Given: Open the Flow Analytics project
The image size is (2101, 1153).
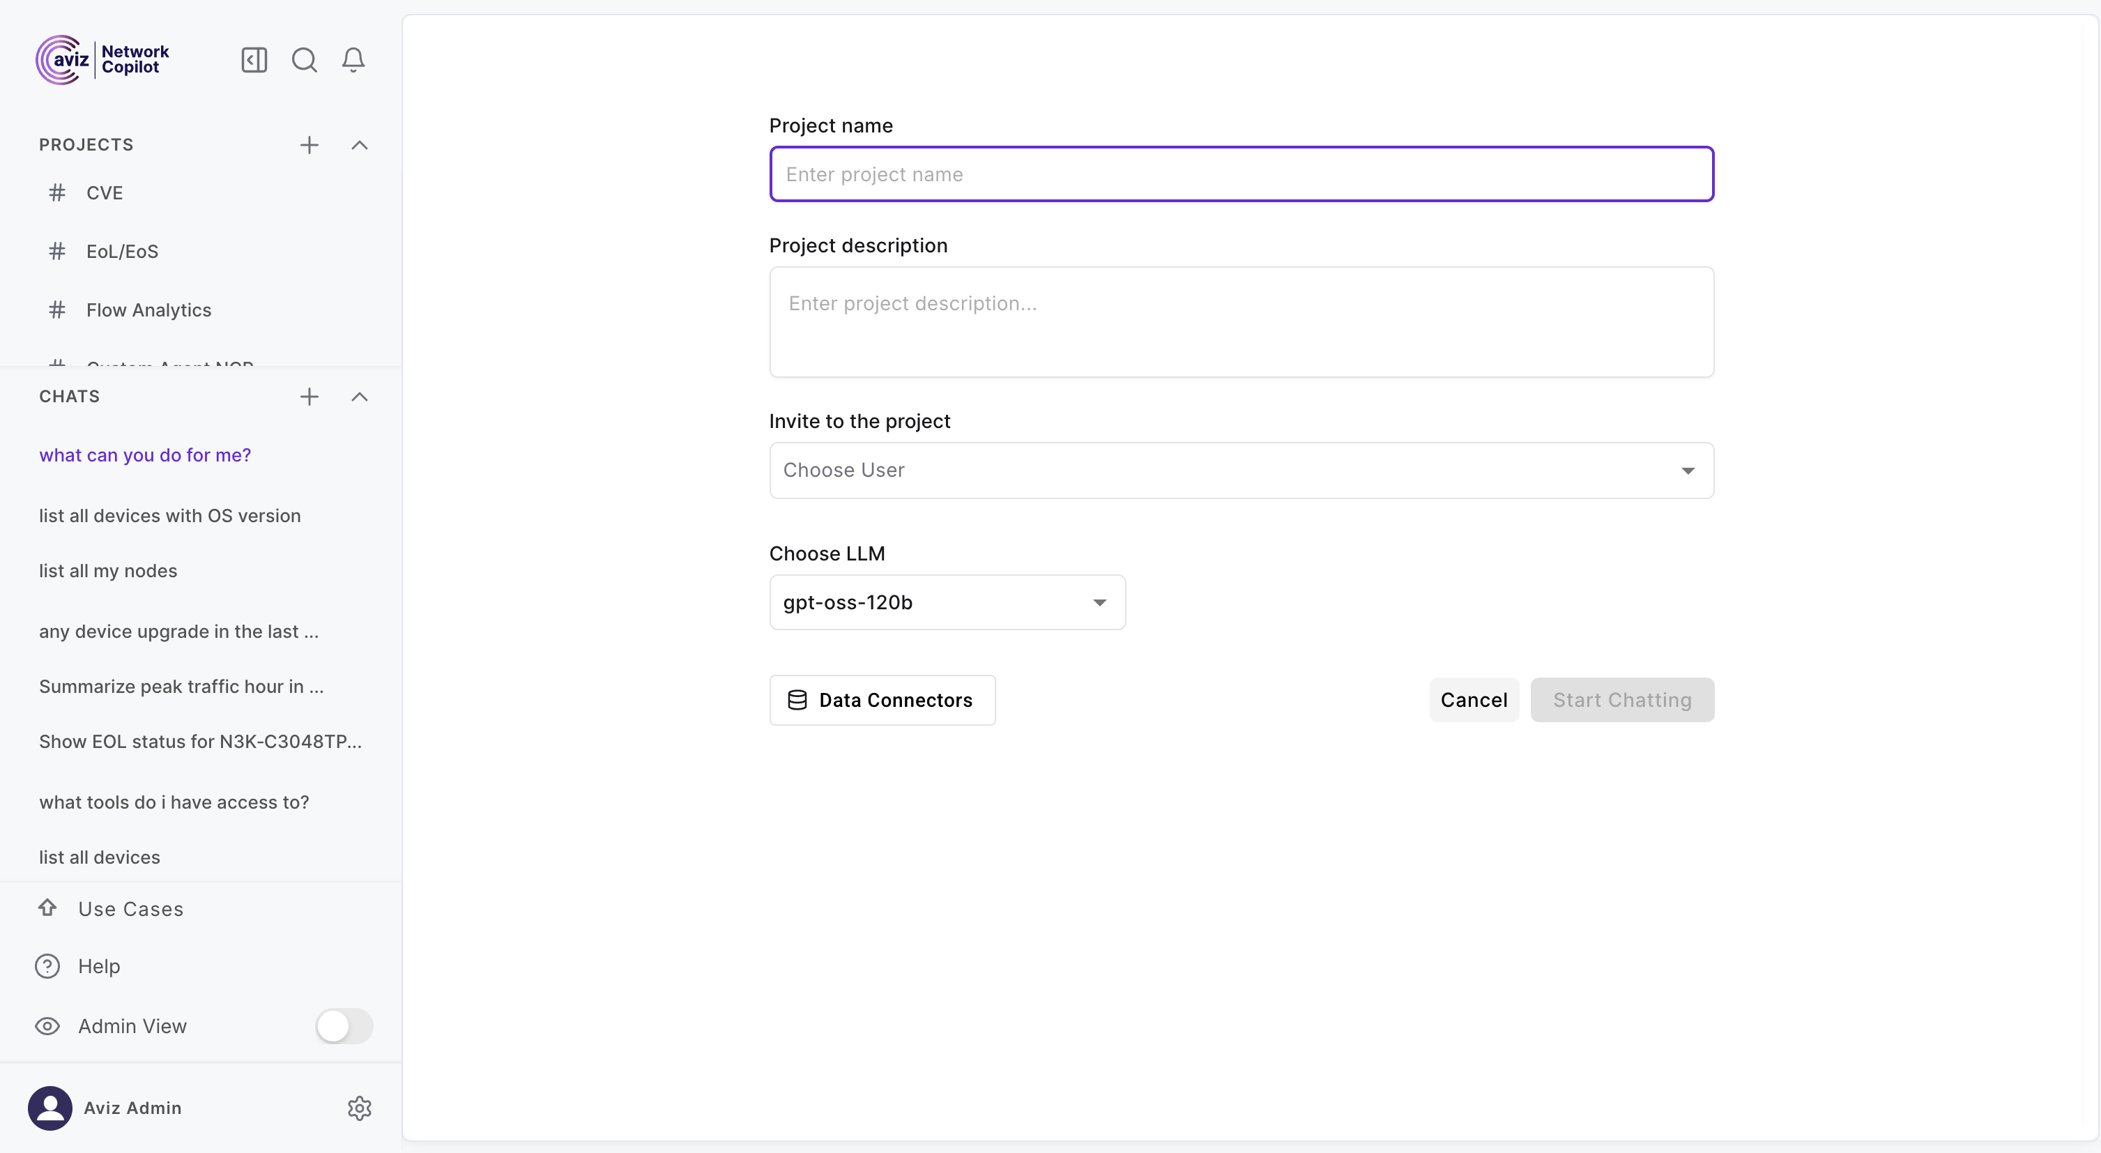Looking at the screenshot, I should click(148, 310).
